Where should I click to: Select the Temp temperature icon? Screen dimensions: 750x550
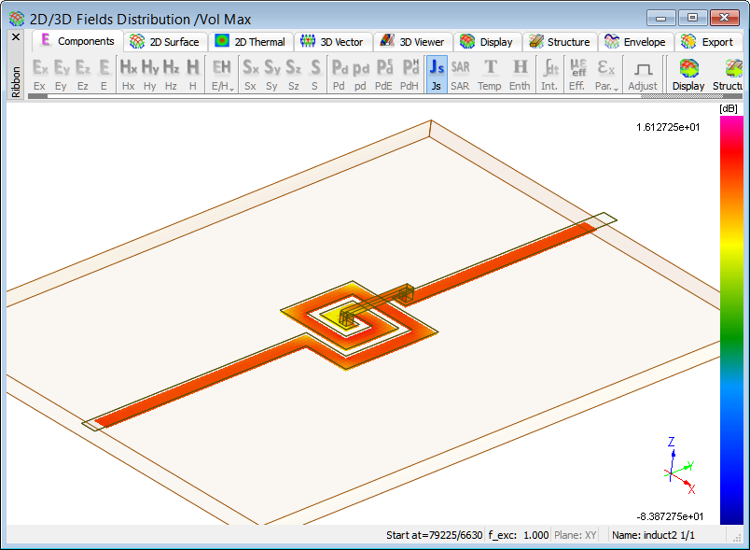tap(490, 75)
